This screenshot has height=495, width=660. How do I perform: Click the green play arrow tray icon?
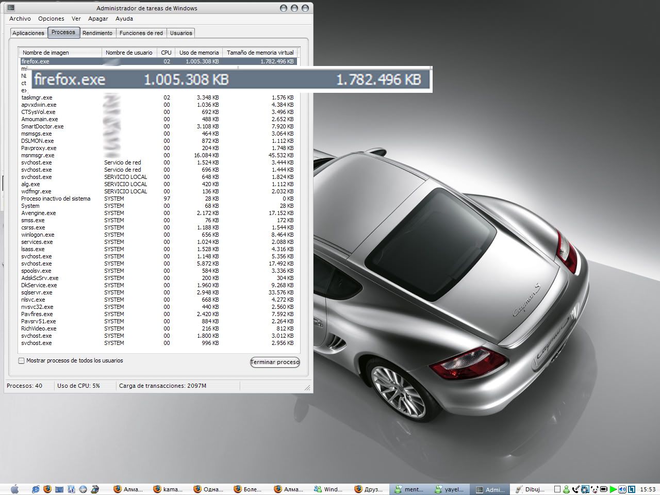613,489
